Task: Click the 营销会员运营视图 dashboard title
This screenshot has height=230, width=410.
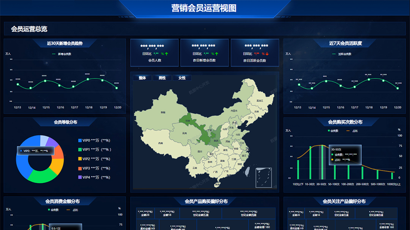Action: pos(204,8)
